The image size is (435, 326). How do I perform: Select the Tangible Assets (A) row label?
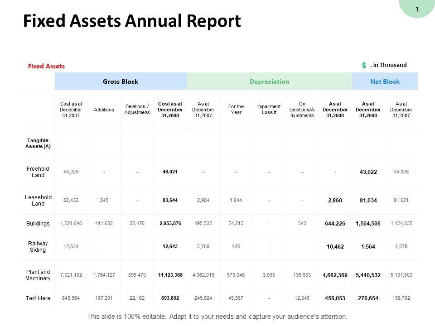tap(38, 144)
